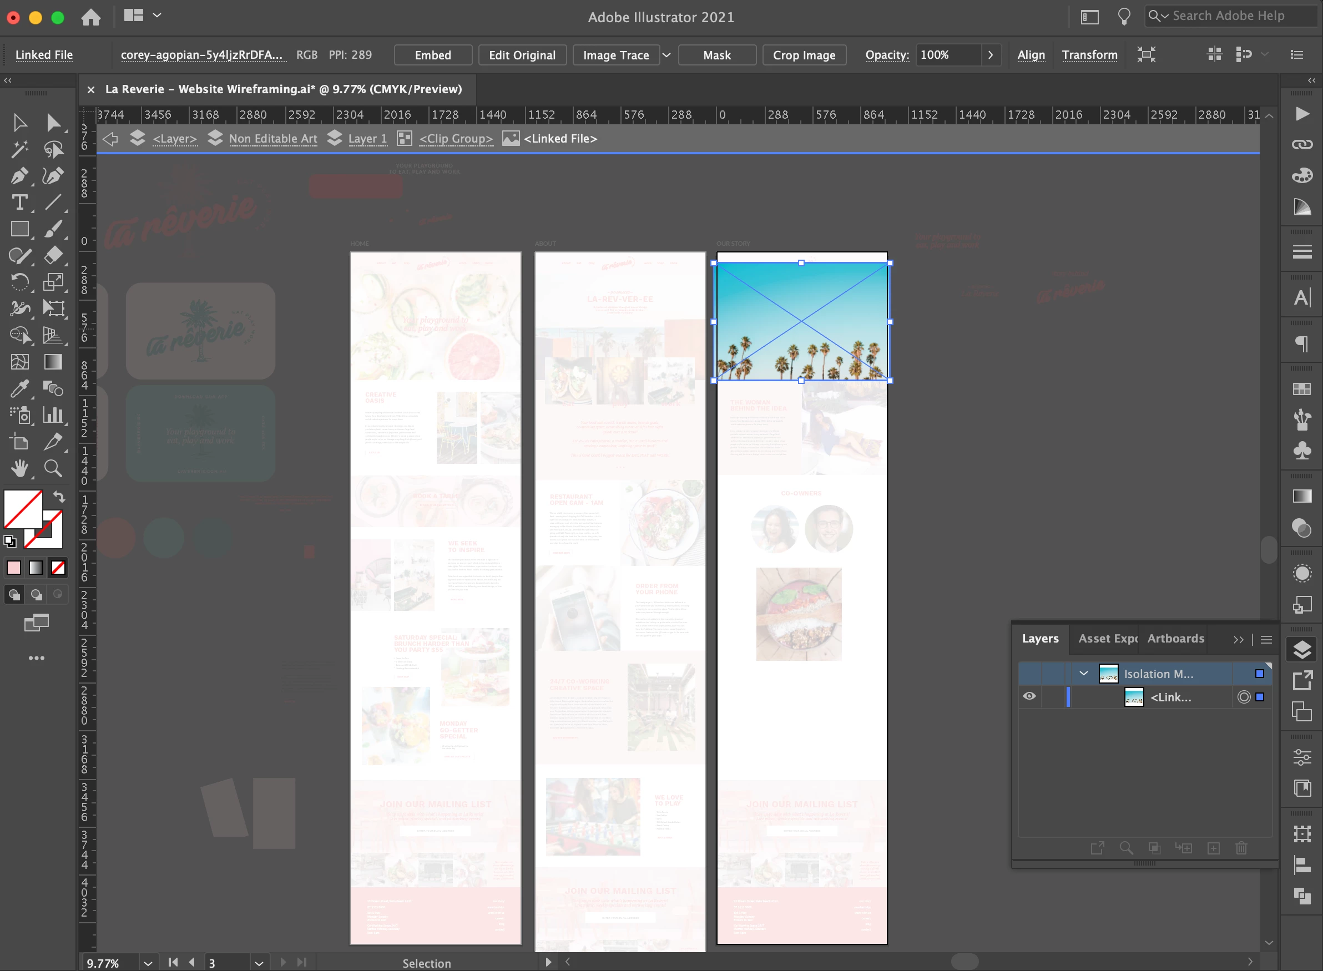1323x971 pixels.
Task: Click the Opacity input field
Action: pos(947,55)
